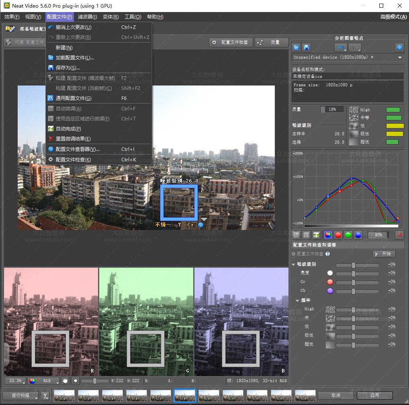This screenshot has width=409, height=405.
Task: Toggle 高级模式 advanced mode
Action: (x=393, y=17)
